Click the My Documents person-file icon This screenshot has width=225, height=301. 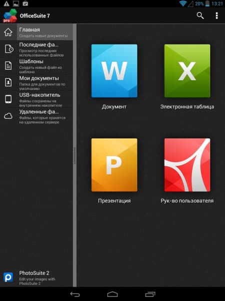tap(8, 82)
